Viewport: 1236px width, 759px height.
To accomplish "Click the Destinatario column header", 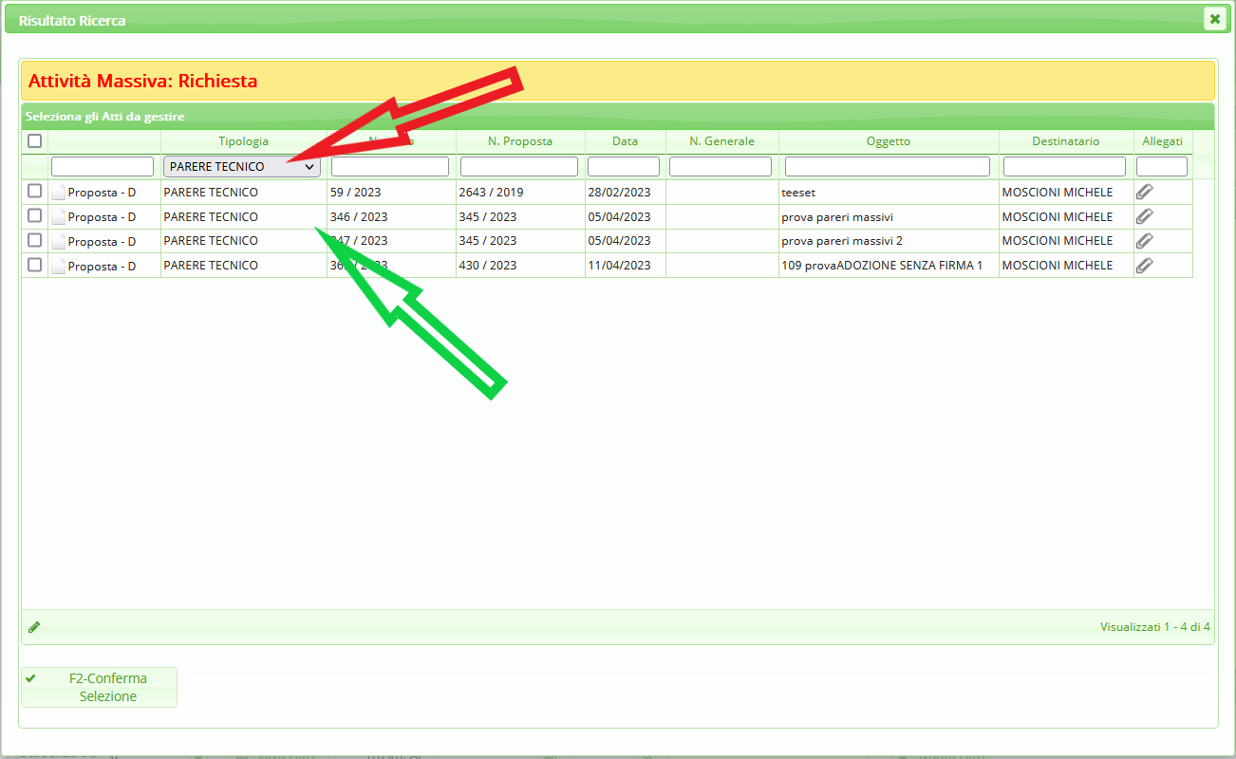I will (x=1065, y=141).
